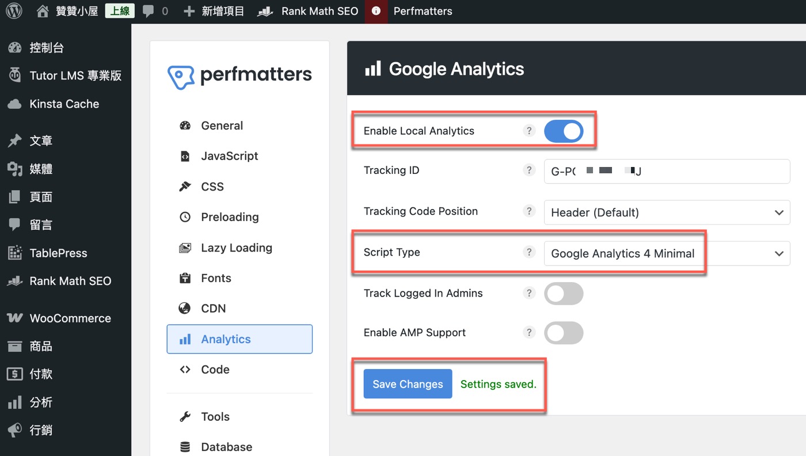Click the 行銷 megaphone icon
This screenshot has width=806, height=456.
15,430
